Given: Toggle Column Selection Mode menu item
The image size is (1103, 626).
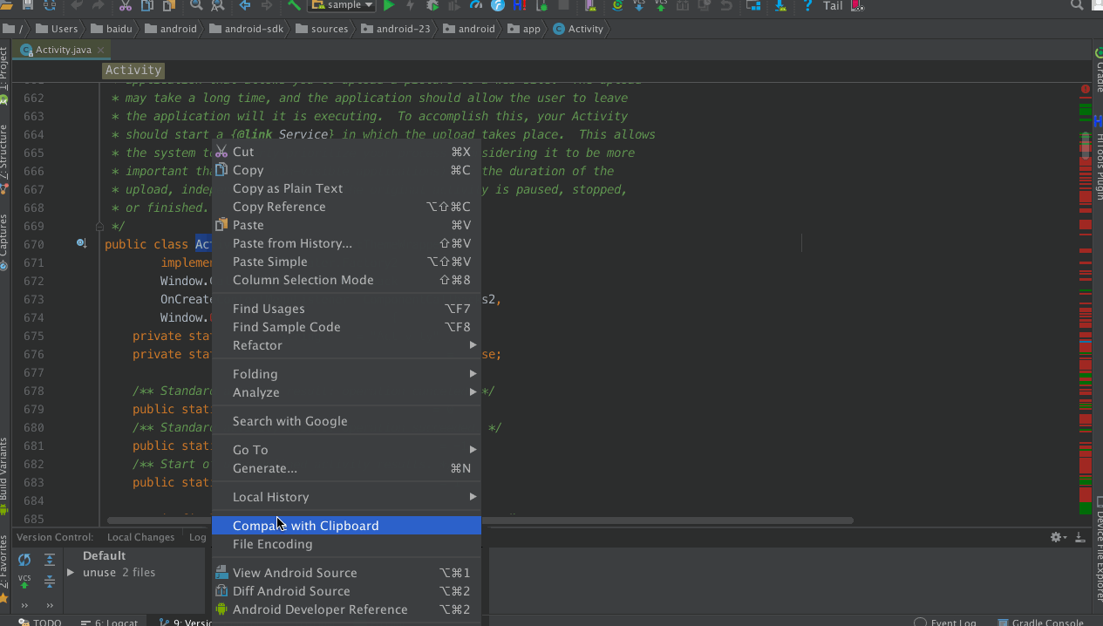Looking at the screenshot, I should point(347,280).
